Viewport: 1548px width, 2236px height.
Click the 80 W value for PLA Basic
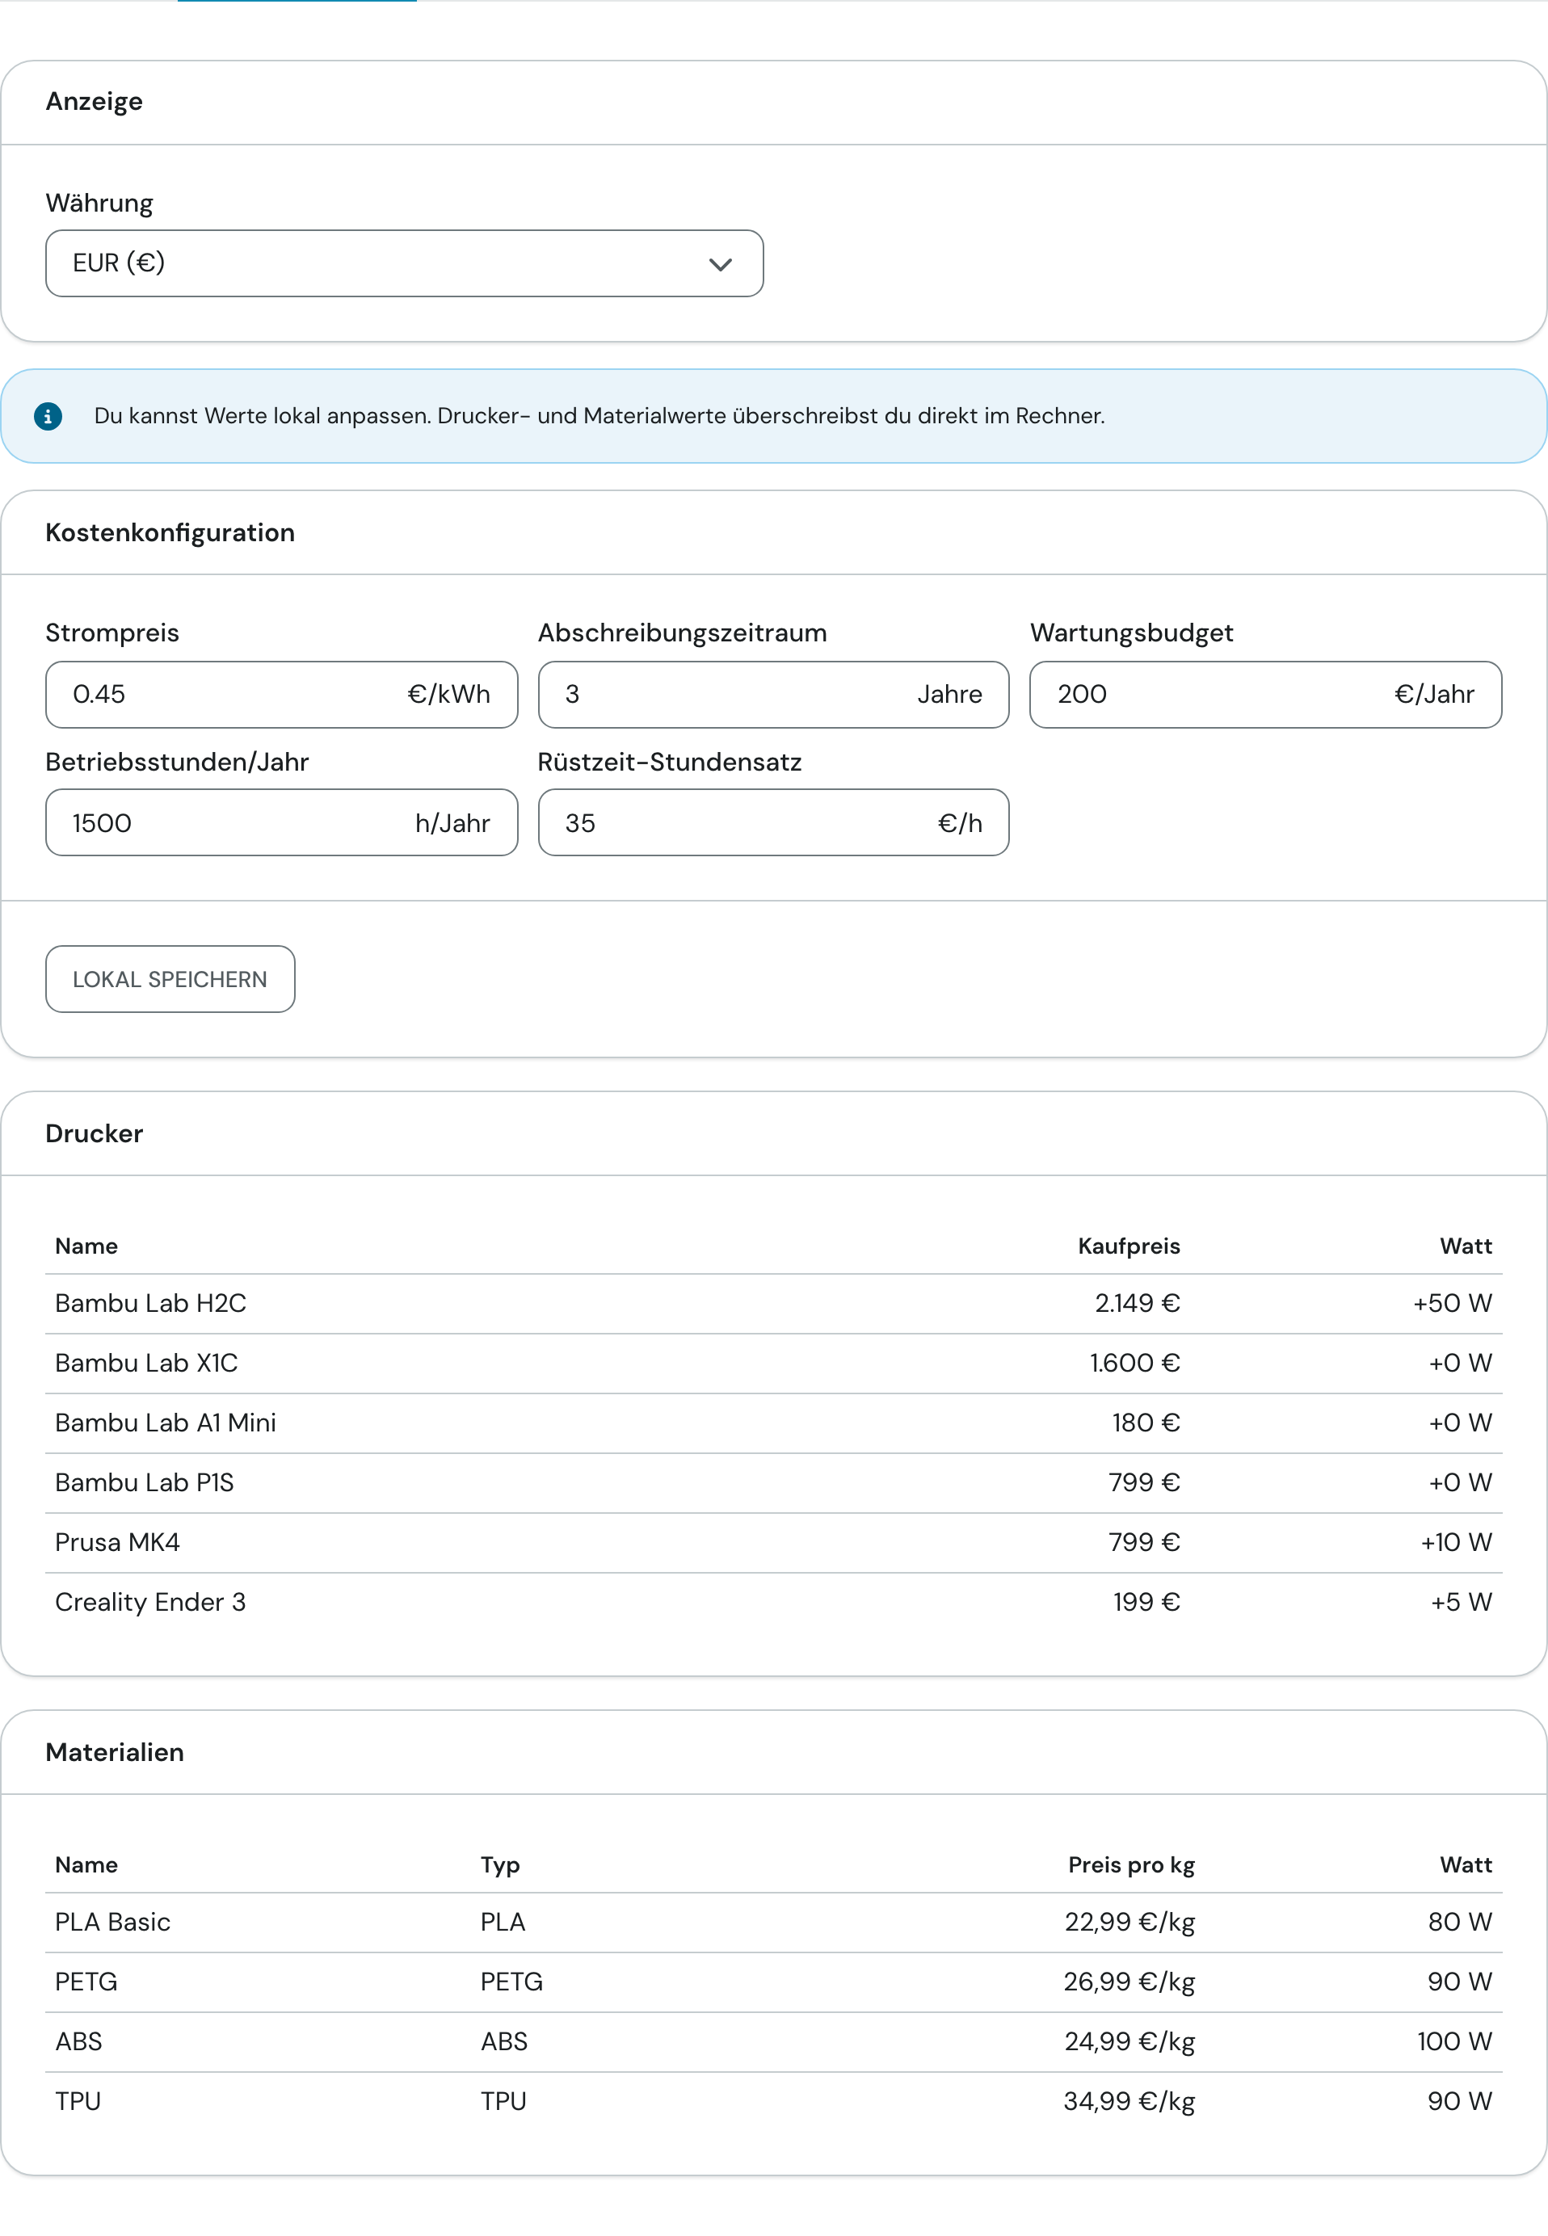(x=1460, y=1923)
